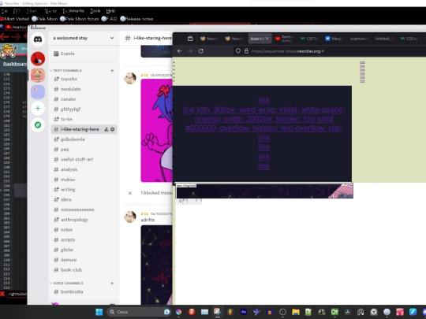Click the Release notes bookmark
This screenshot has height=319, width=426.
pyautogui.click(x=136, y=19)
